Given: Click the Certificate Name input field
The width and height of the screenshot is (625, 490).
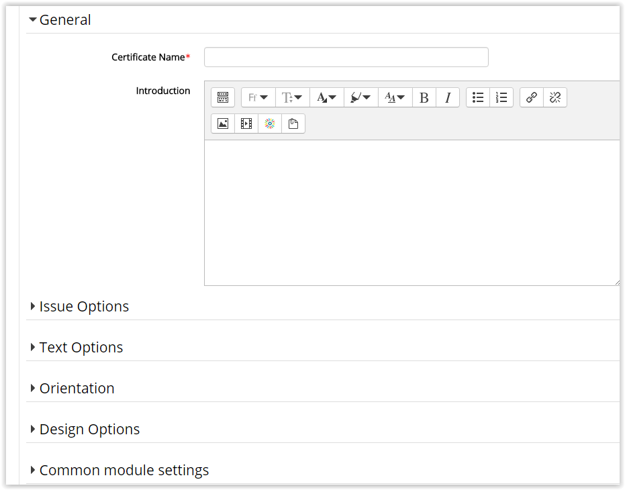Looking at the screenshot, I should [346, 57].
